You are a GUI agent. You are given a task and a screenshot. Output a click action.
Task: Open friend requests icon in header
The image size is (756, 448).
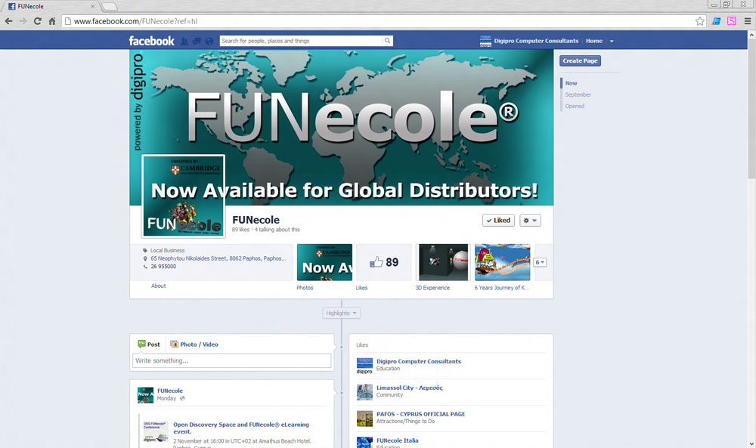[184, 41]
